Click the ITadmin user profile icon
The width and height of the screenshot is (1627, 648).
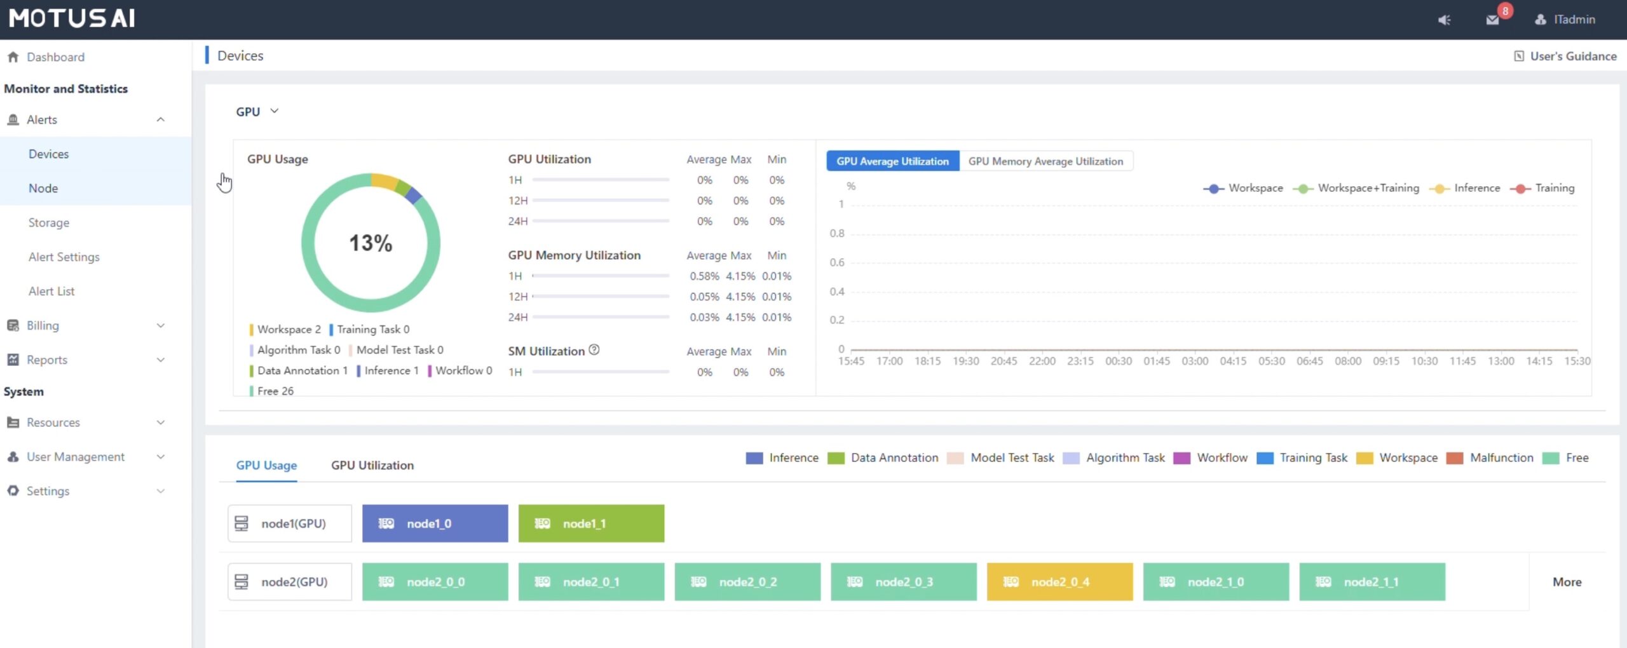tap(1540, 20)
